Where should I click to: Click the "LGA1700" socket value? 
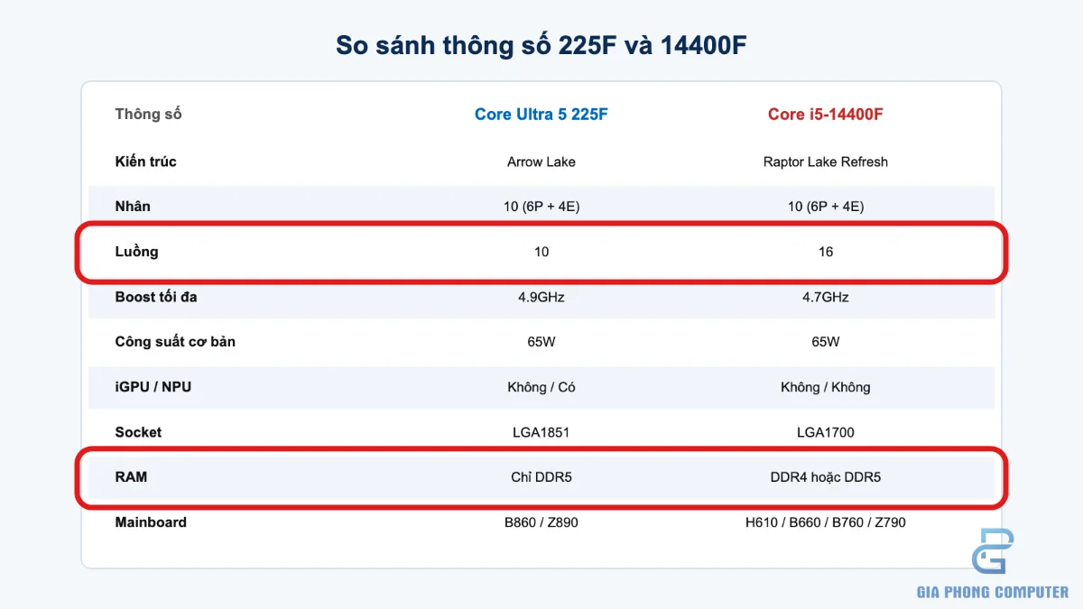826,432
